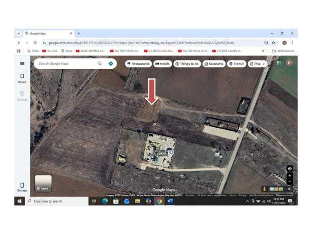Open the Top 100 Places To Vi... bookmark
The width and height of the screenshot is (316, 244).
coord(193,51)
